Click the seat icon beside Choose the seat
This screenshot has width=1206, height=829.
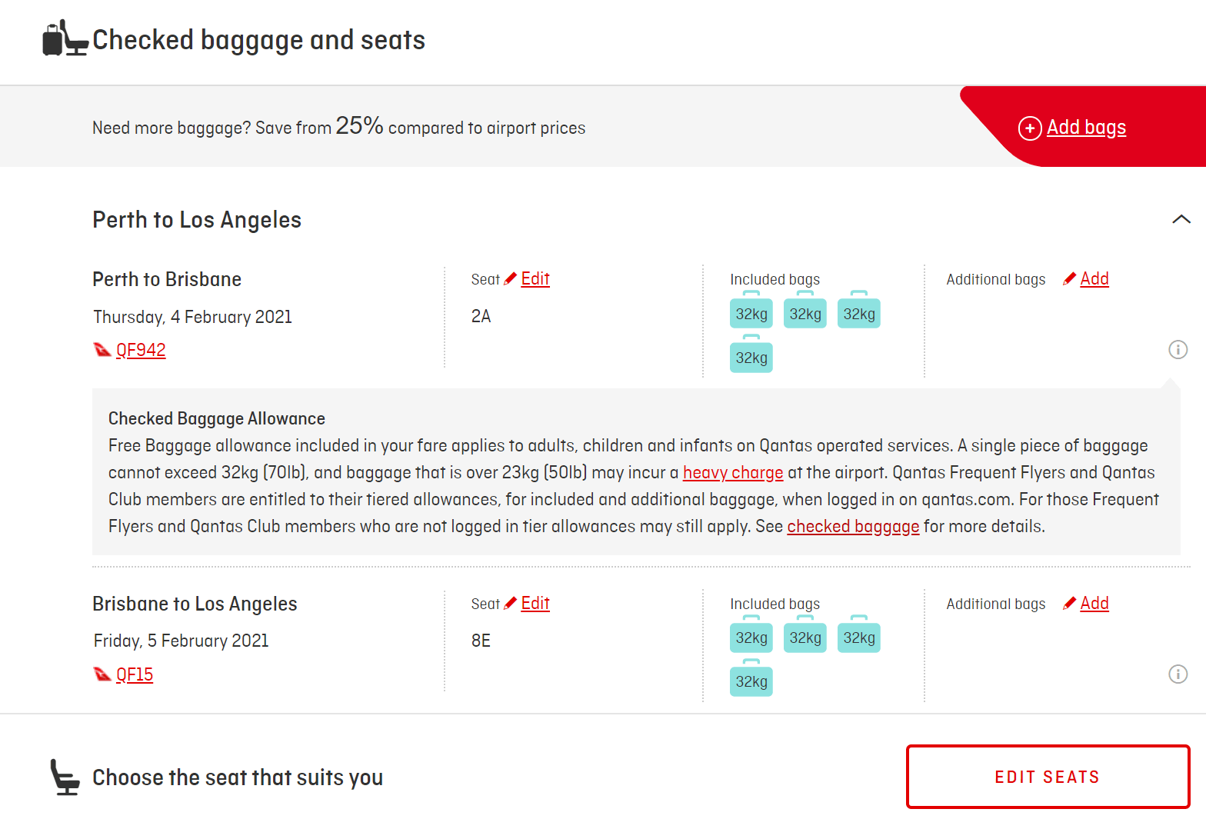pos(65,777)
